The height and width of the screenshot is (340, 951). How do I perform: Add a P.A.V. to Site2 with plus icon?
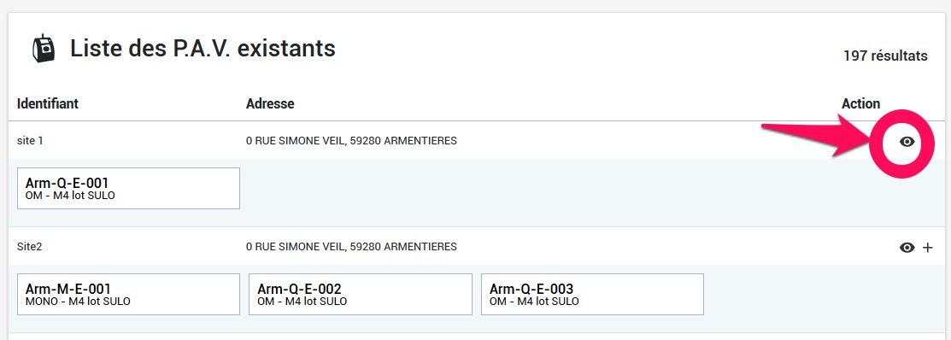pos(927,247)
